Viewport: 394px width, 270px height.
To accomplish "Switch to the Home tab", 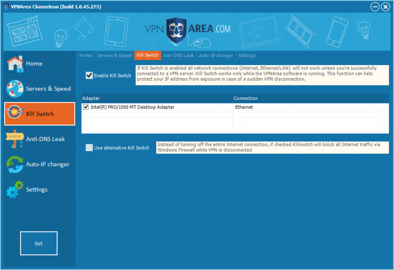I will pos(85,55).
